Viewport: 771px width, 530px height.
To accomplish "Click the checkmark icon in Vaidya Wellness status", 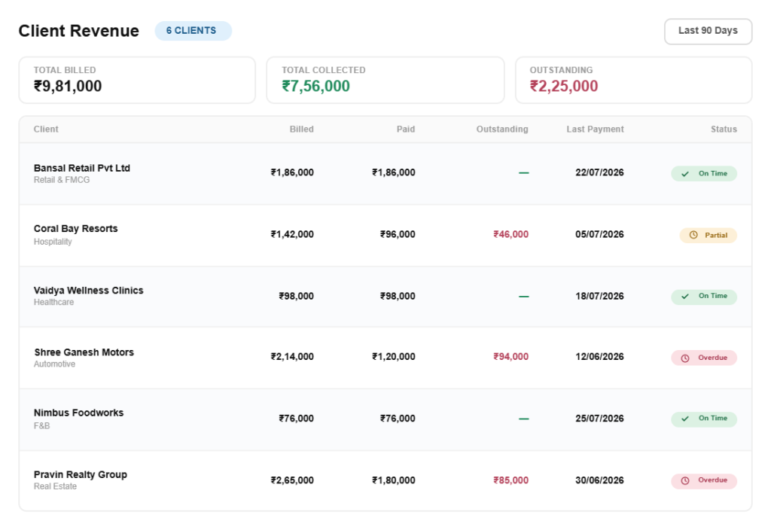I will pyautogui.click(x=685, y=296).
